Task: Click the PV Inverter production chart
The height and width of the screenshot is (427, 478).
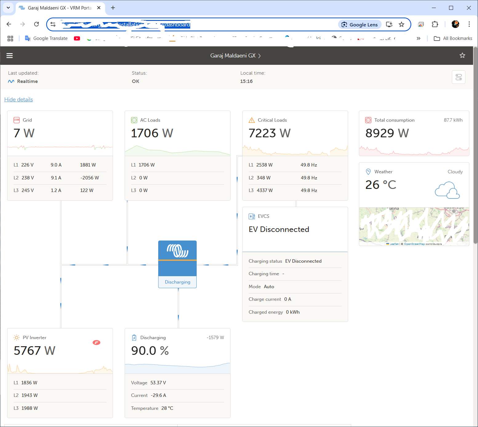Action: click(x=60, y=368)
